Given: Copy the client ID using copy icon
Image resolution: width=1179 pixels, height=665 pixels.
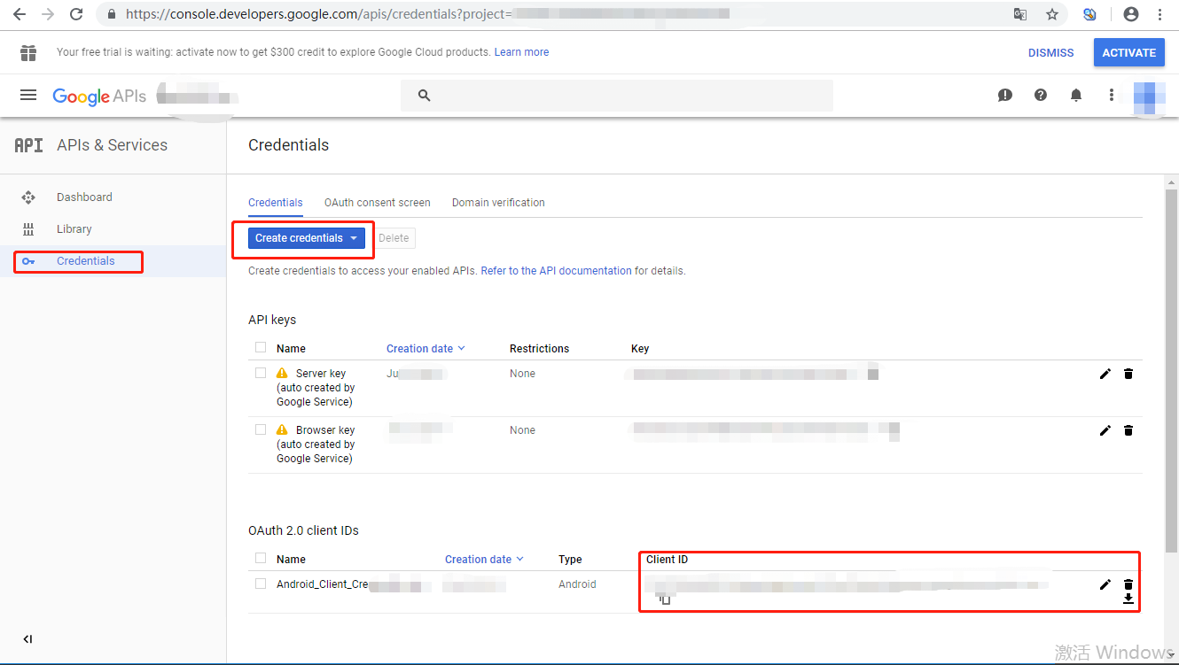Looking at the screenshot, I should click(664, 599).
